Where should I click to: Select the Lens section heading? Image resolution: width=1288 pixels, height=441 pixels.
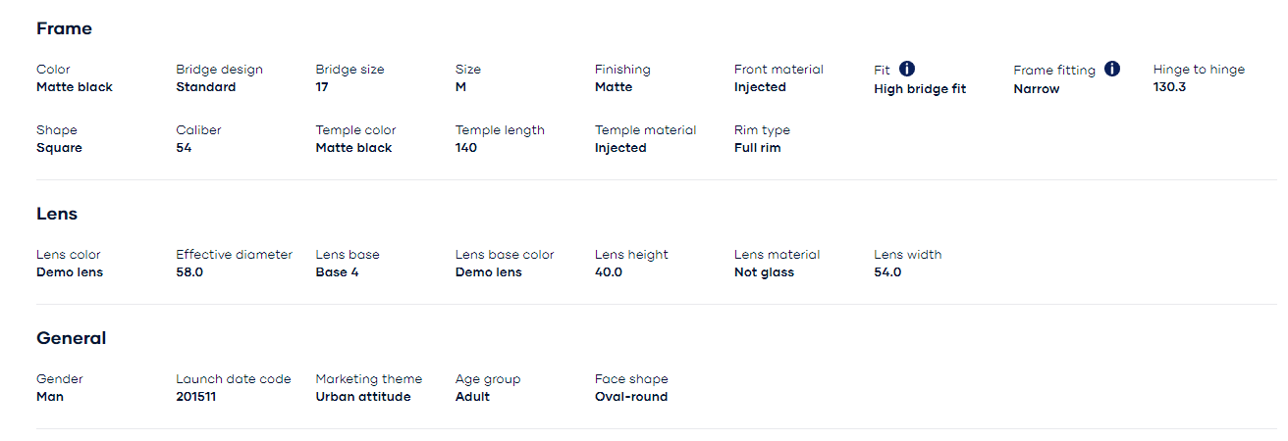pos(57,214)
